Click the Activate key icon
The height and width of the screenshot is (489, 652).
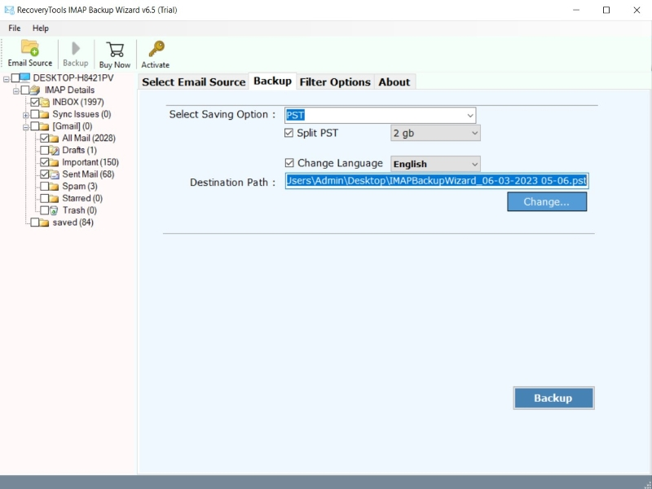click(156, 49)
